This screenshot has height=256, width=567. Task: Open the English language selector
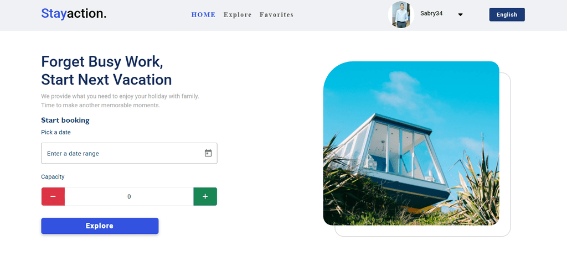click(507, 15)
